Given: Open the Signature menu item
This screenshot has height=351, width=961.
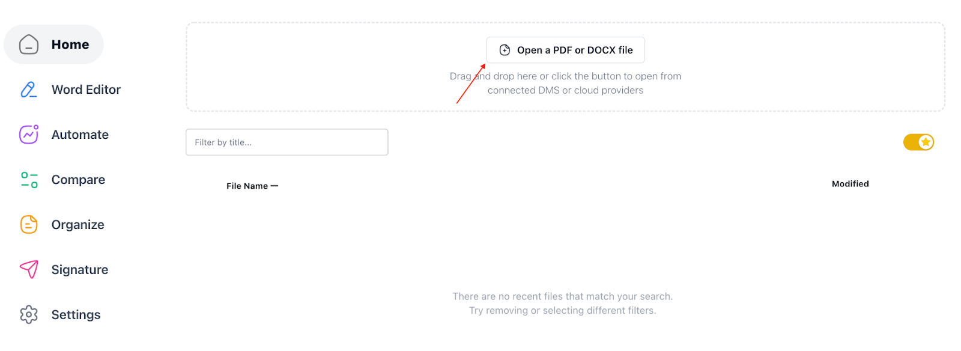Looking at the screenshot, I should point(80,270).
